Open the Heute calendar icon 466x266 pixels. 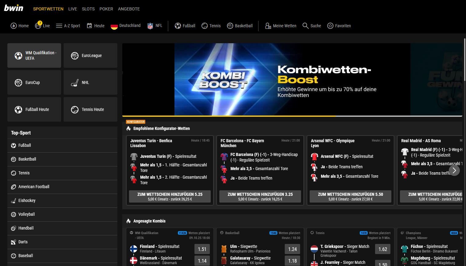[x=89, y=26]
